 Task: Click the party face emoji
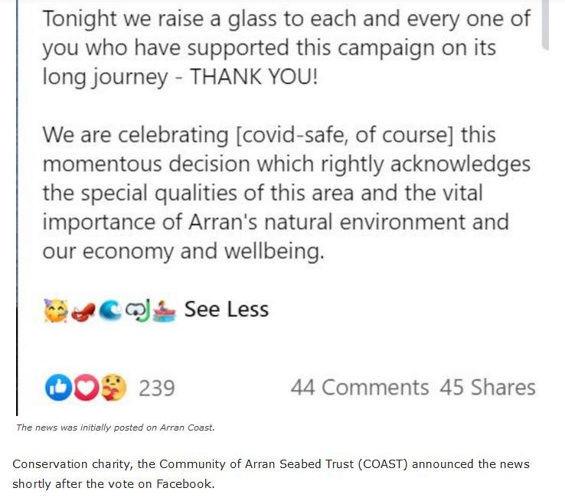tap(55, 310)
